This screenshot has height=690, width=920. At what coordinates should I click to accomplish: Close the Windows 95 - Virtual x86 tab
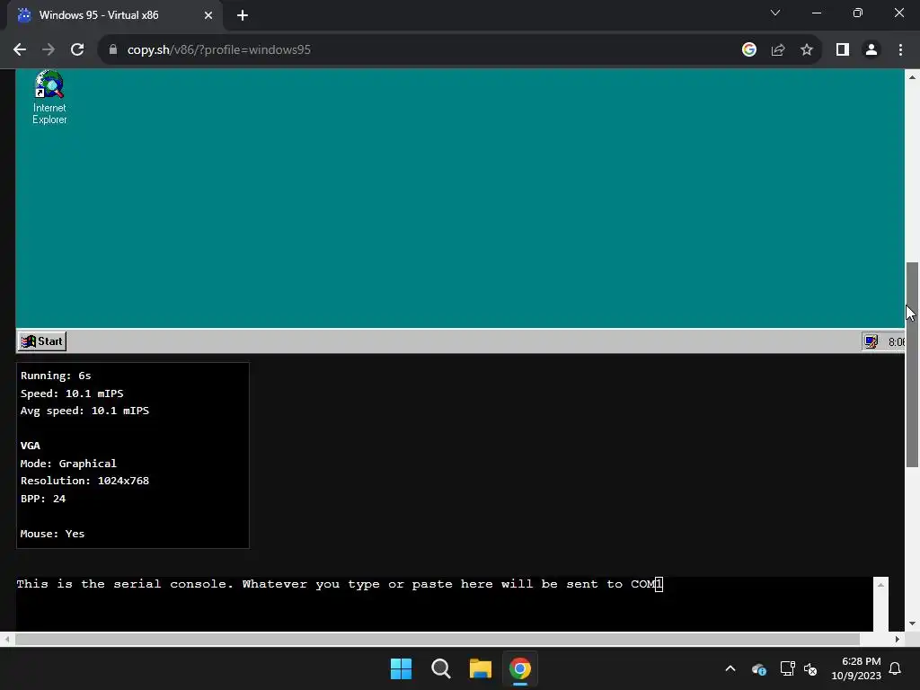coord(208,15)
